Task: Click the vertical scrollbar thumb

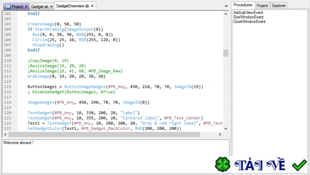Action: [x=226, y=53]
